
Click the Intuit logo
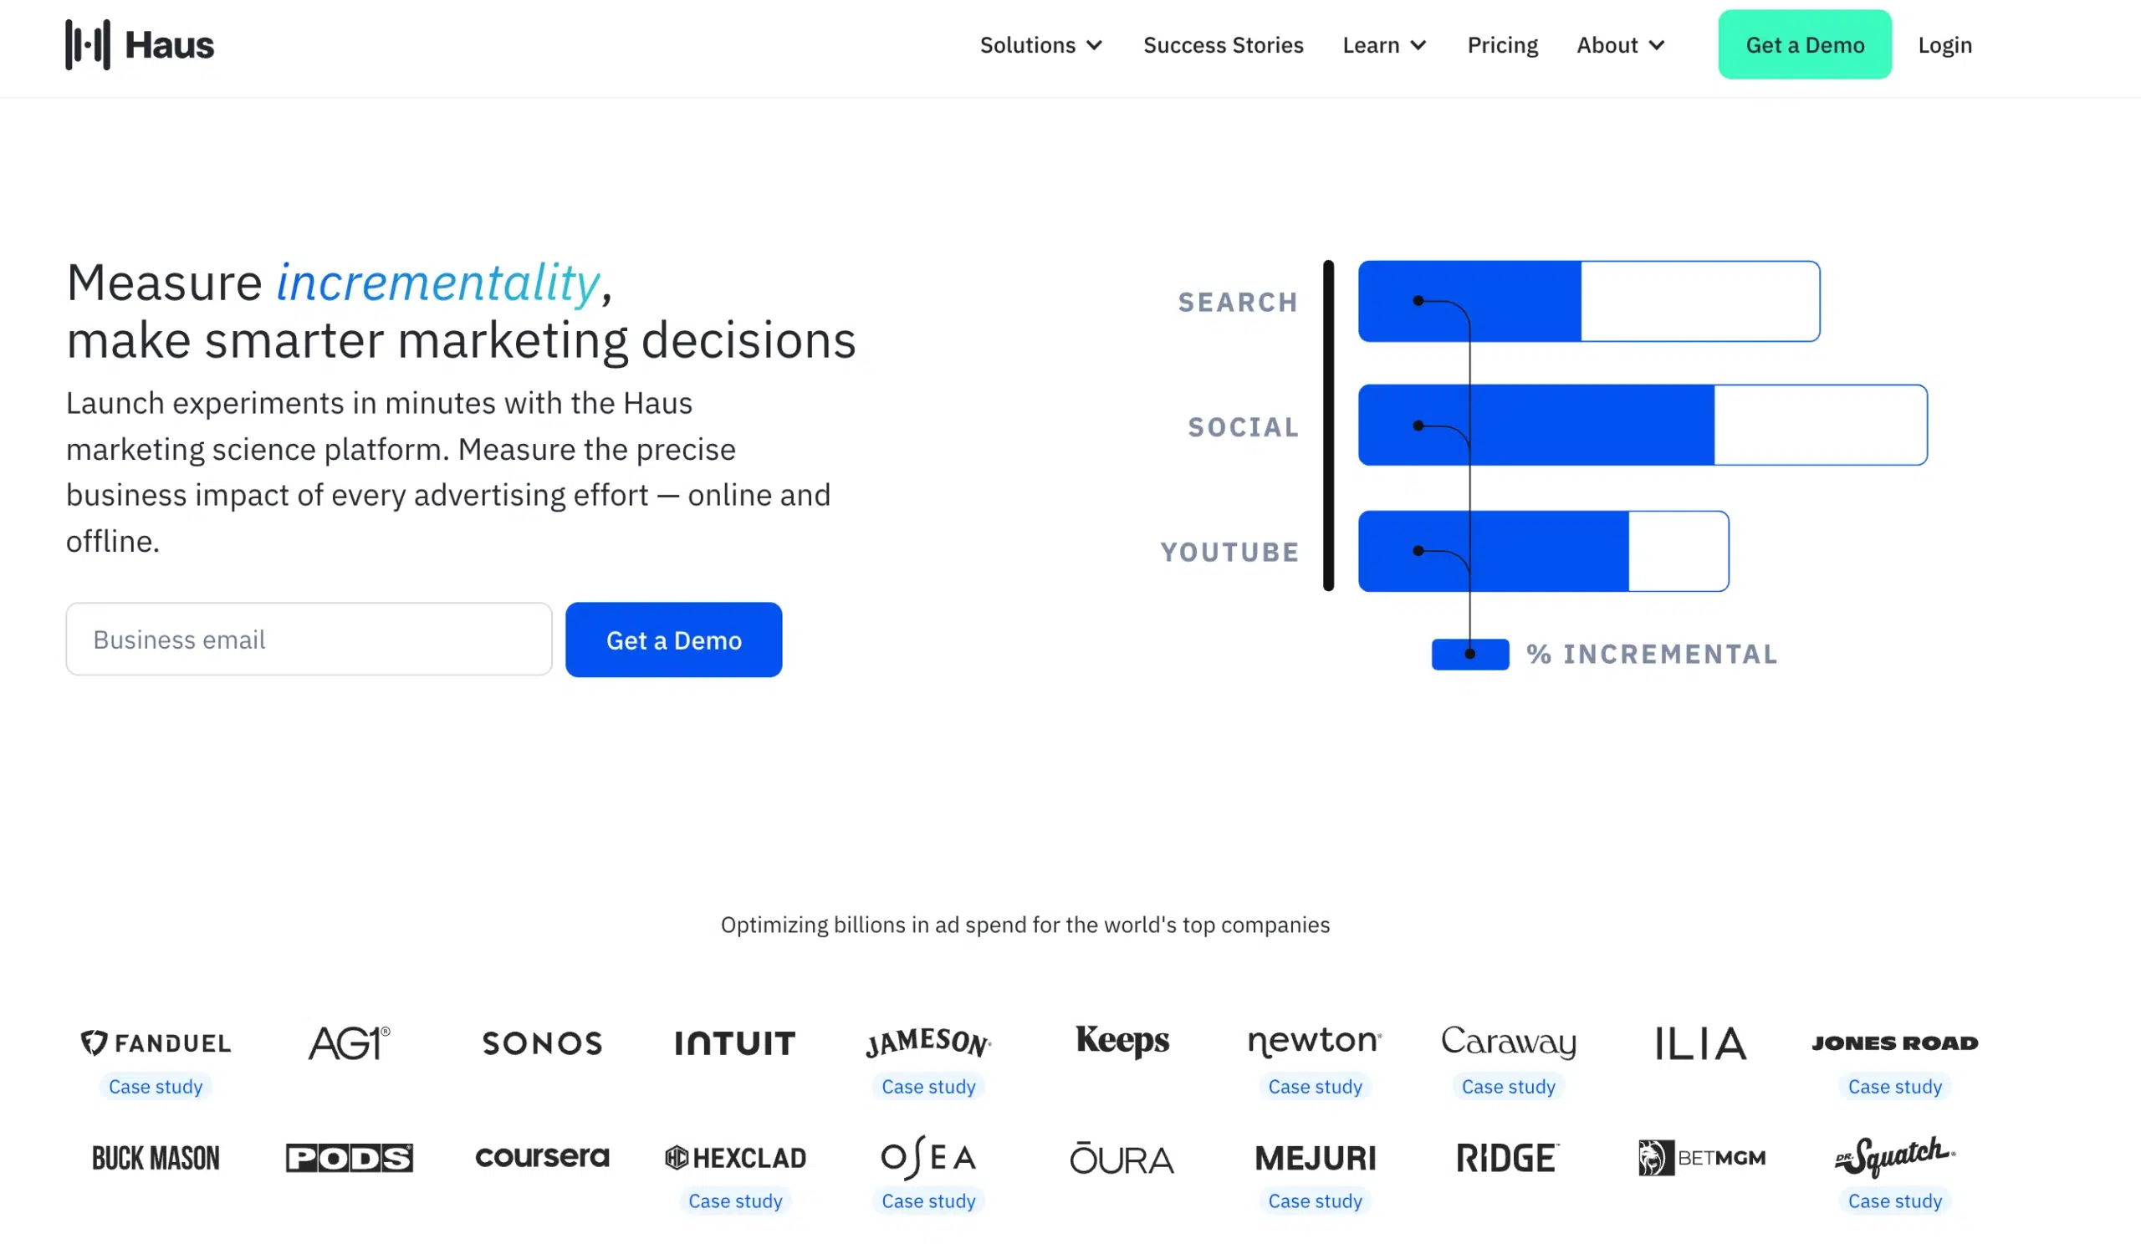(735, 1042)
